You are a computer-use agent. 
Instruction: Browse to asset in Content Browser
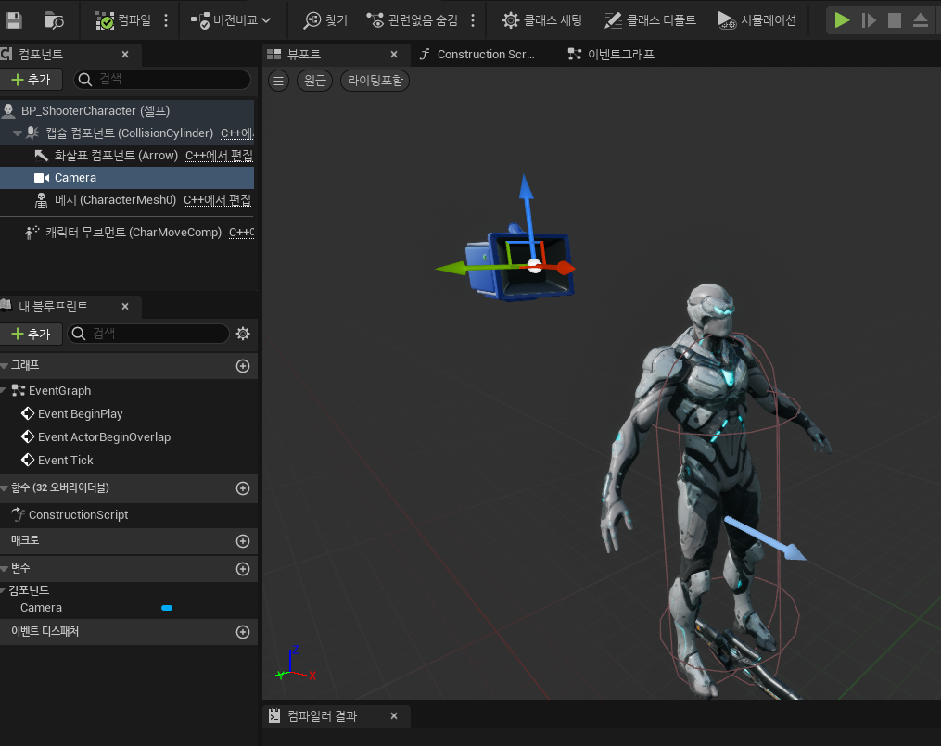point(54,20)
